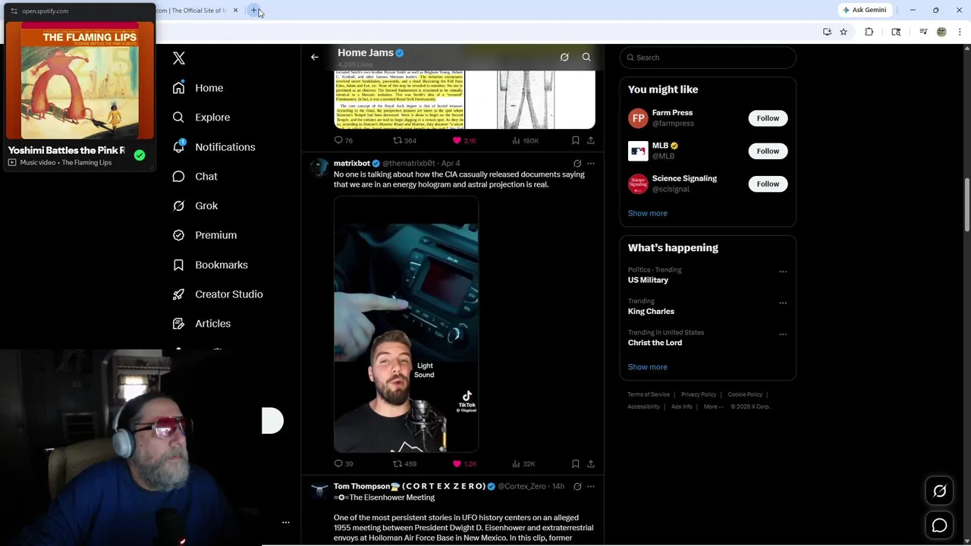Screen dimensions: 971x546
Task: Open the Christ the Lord trending topic
Action: pyautogui.click(x=655, y=343)
